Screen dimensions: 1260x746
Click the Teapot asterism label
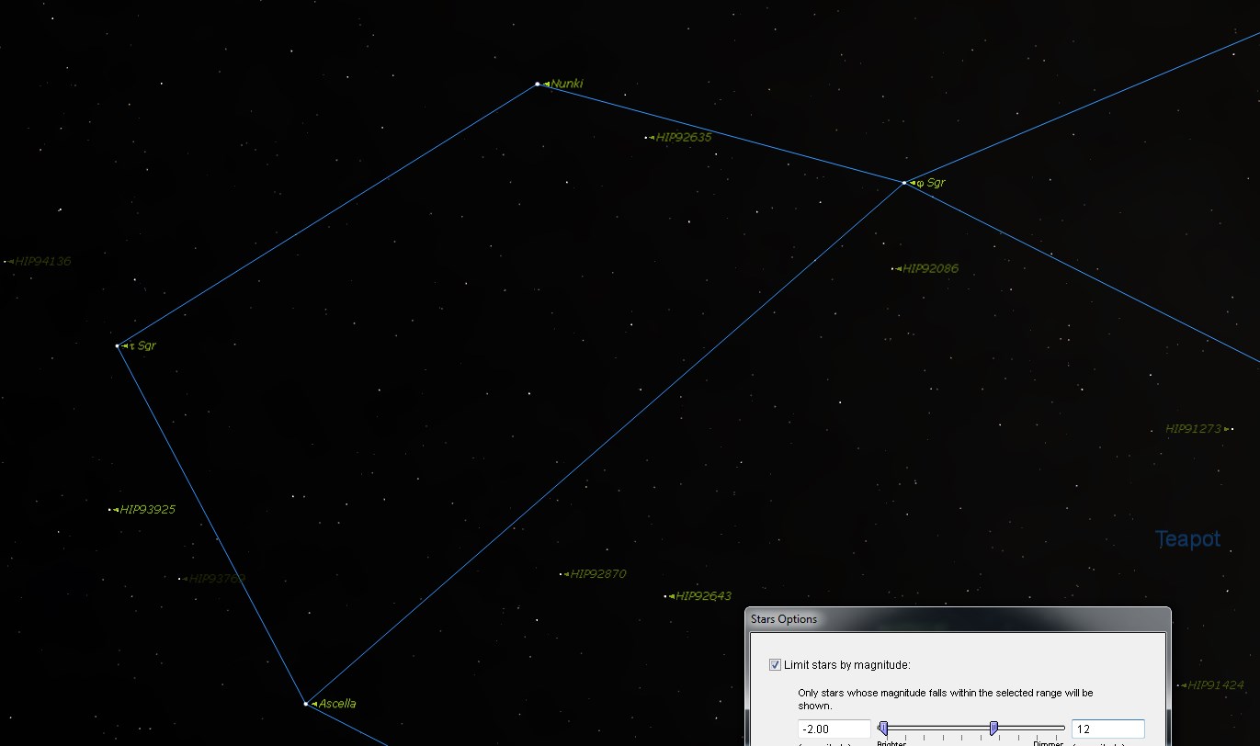(x=1187, y=539)
